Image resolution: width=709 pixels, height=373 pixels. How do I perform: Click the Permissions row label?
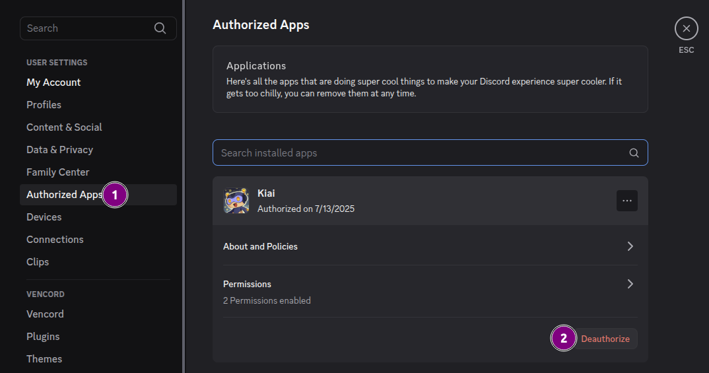click(x=247, y=284)
